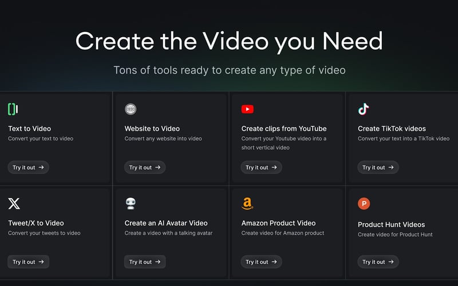Click 'Convert any website into video' description

click(x=163, y=138)
